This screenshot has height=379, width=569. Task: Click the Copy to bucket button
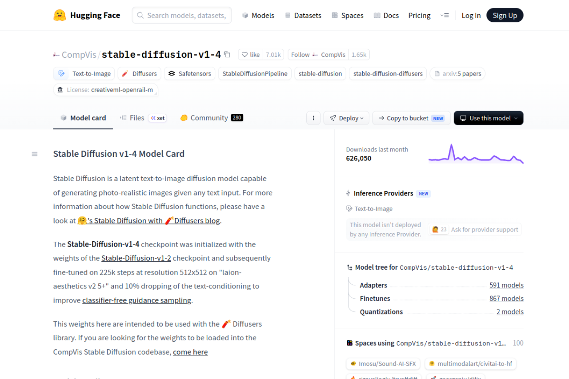coord(411,118)
